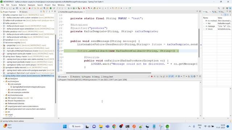Open the Display Selected Console dropdown
Screen dimensions: 232x130
(181, 77)
